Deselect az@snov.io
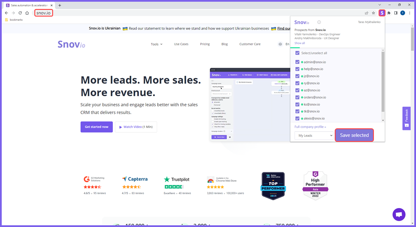Viewport: 416px width, 227px height. click(x=297, y=90)
